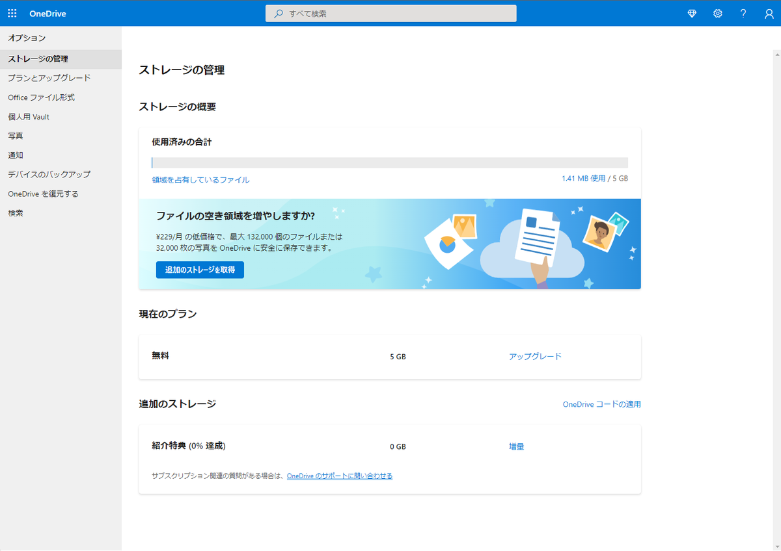The image size is (781, 551).
Task: Open the account profile icon
Action: 769,14
